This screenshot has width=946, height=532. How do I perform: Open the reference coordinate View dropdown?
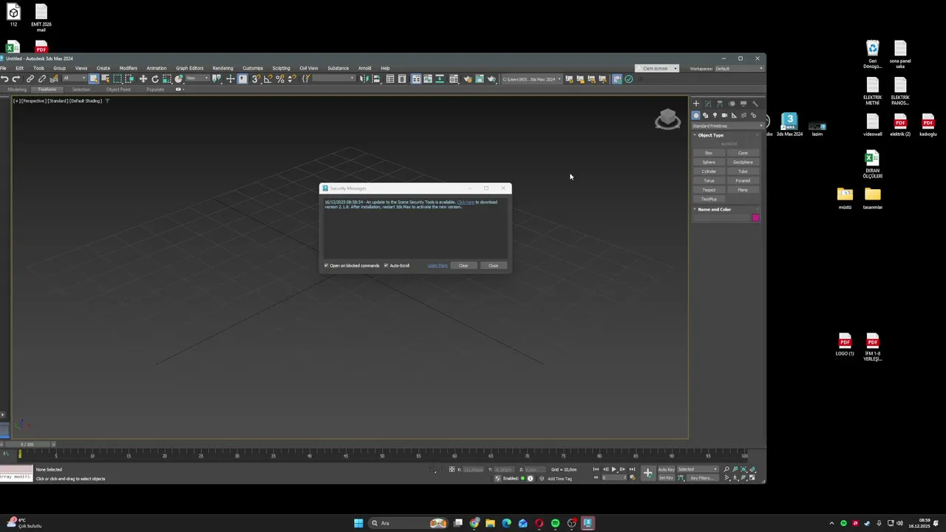tap(197, 78)
